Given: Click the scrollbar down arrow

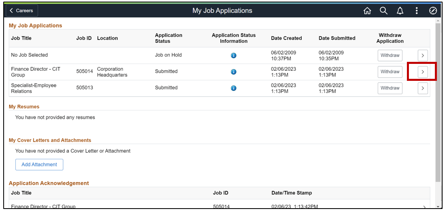Looking at the screenshot, I should [438, 206].
